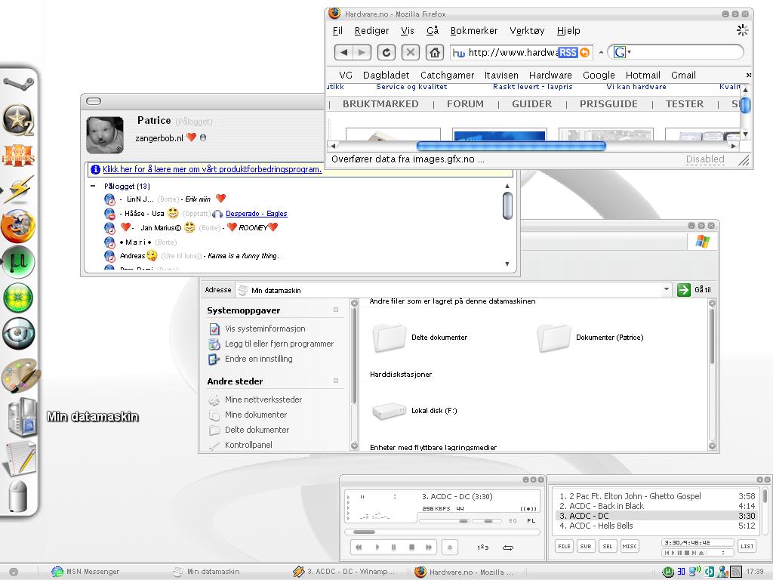Open Lokal disk (F:) drive
The image size is (773, 580).
click(x=415, y=410)
